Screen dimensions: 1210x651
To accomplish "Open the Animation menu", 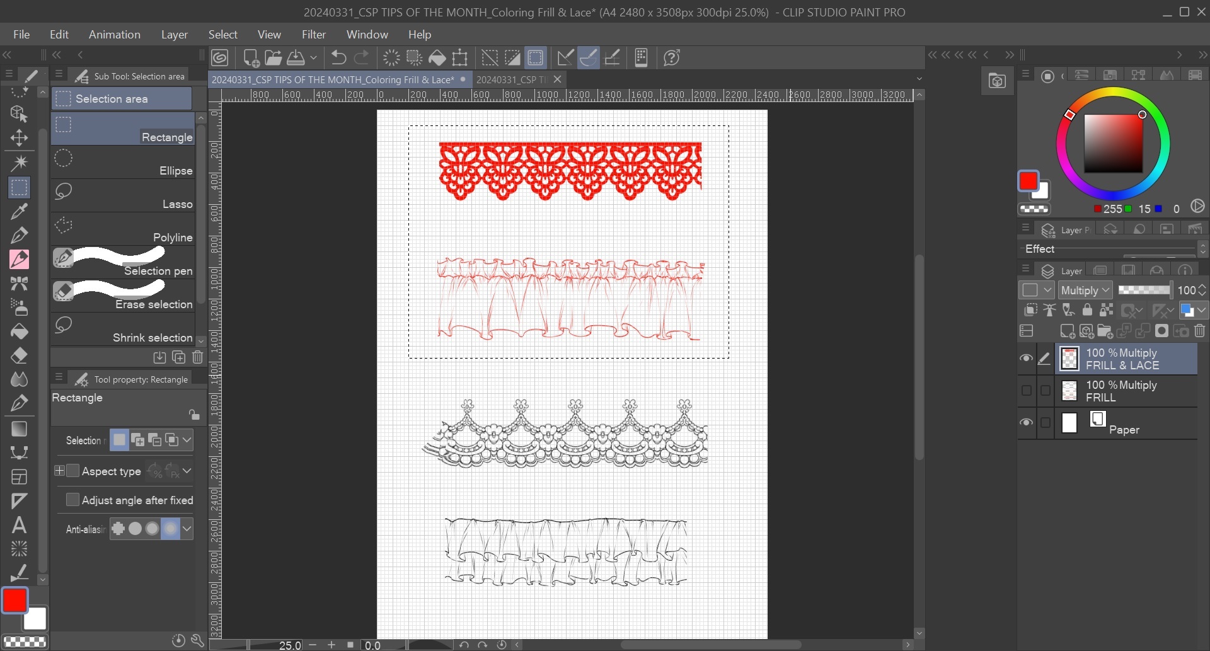I will [x=114, y=35].
